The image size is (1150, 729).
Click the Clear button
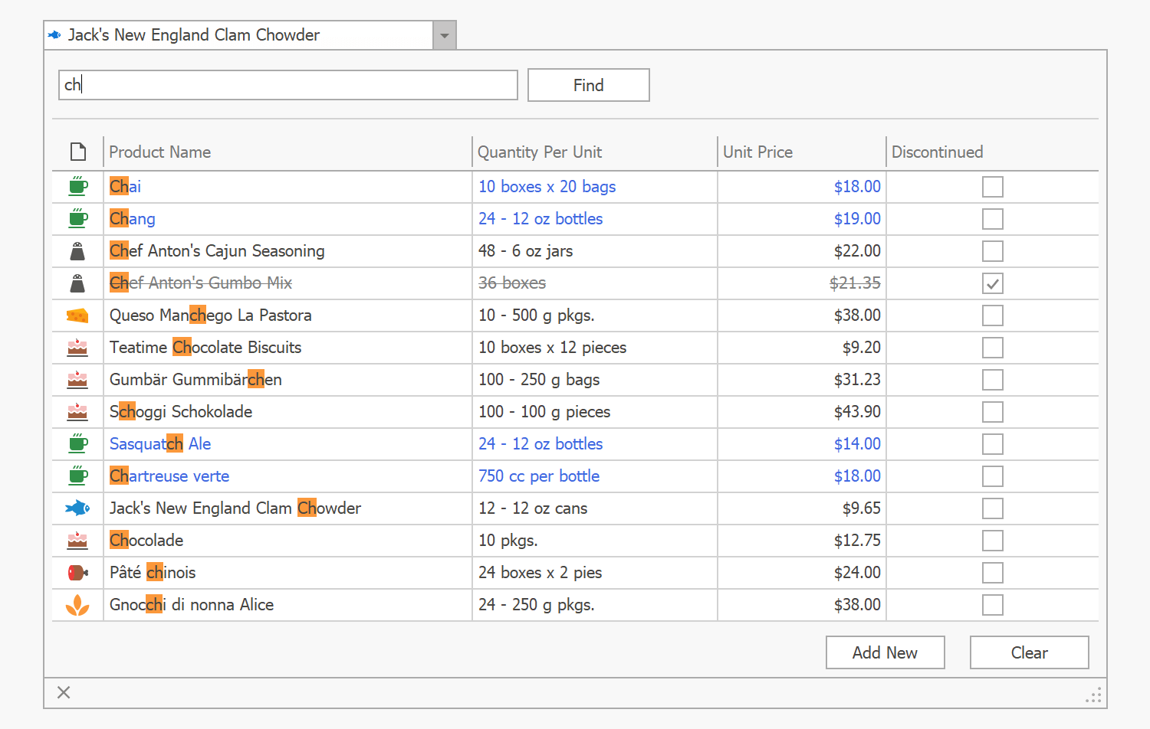(1029, 652)
